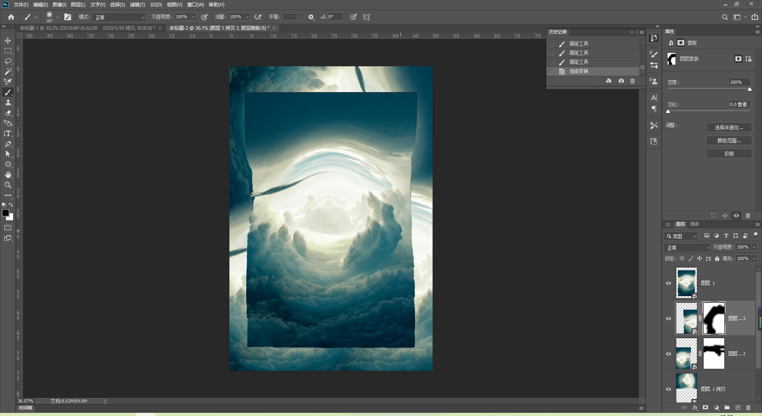Swap foreground and background colors
The width and height of the screenshot is (762, 416).
[11, 205]
